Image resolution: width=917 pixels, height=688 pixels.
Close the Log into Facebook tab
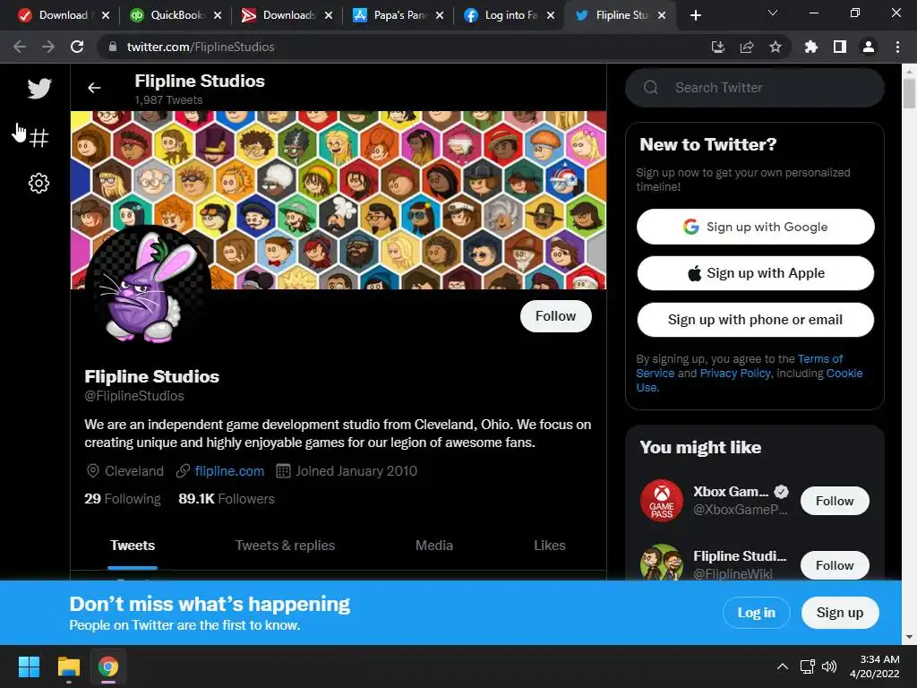tap(551, 15)
